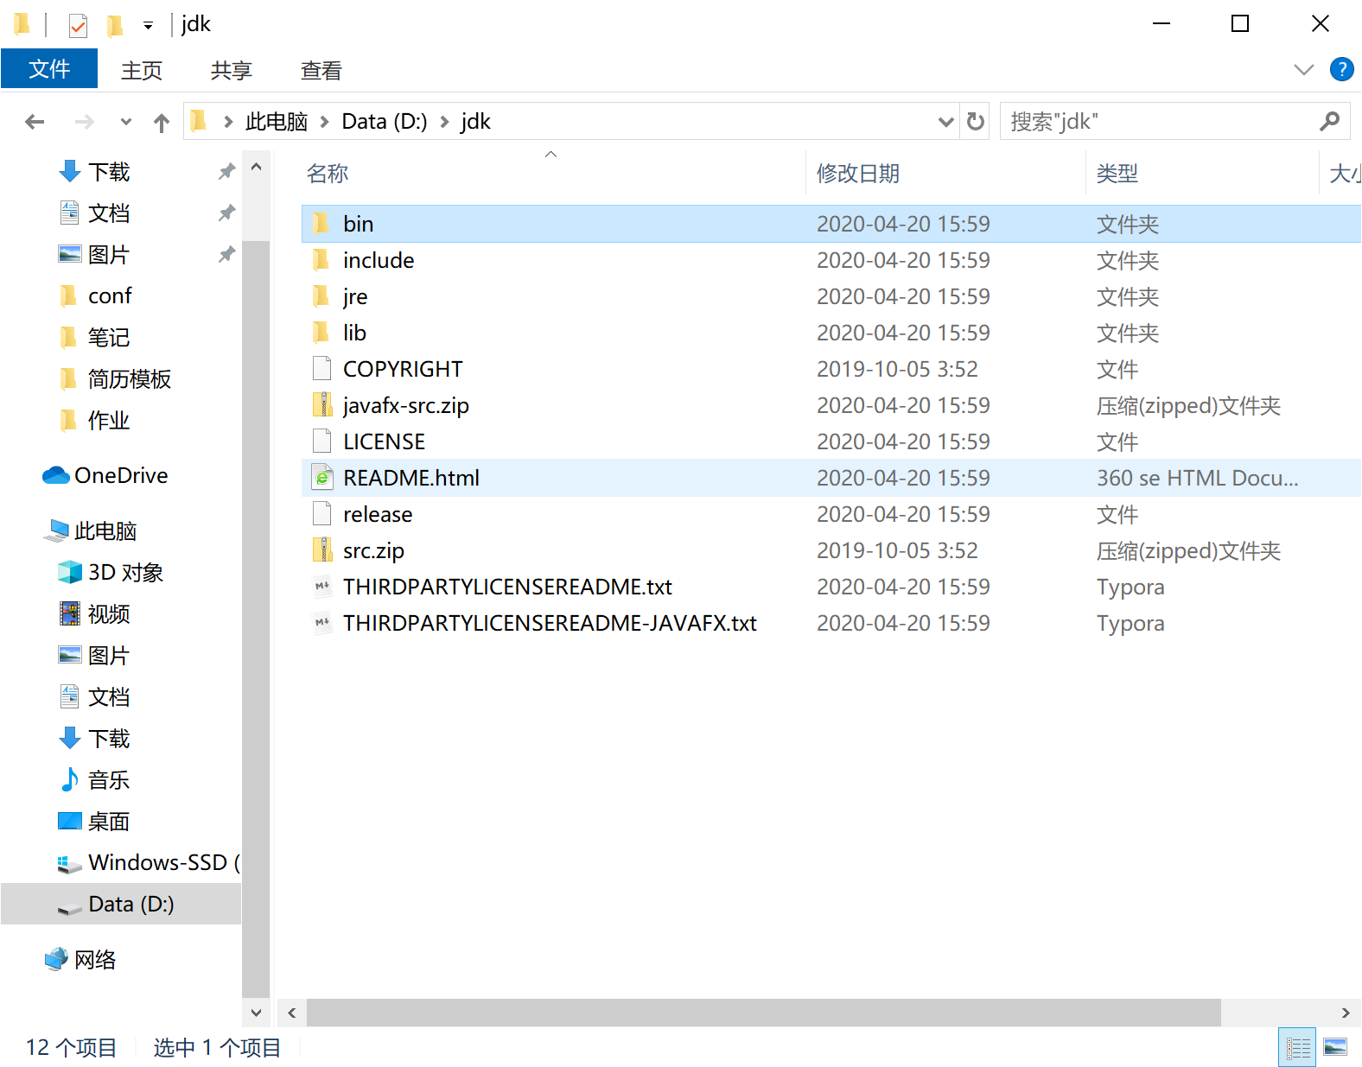Sort by 名称 column header
This screenshot has width=1362, height=1067.
(x=328, y=174)
